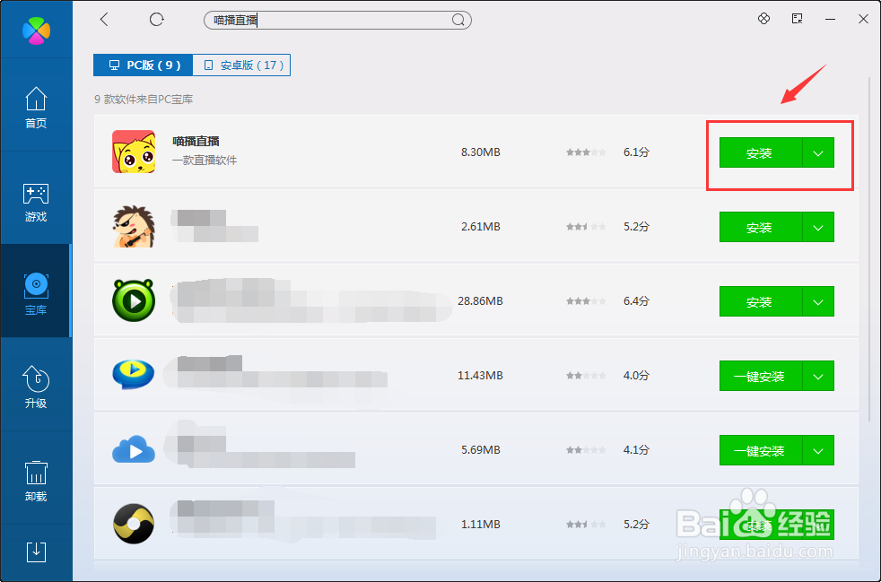Expand install options for 喵播直播
Image resolution: width=881 pixels, height=582 pixels.
818,152
